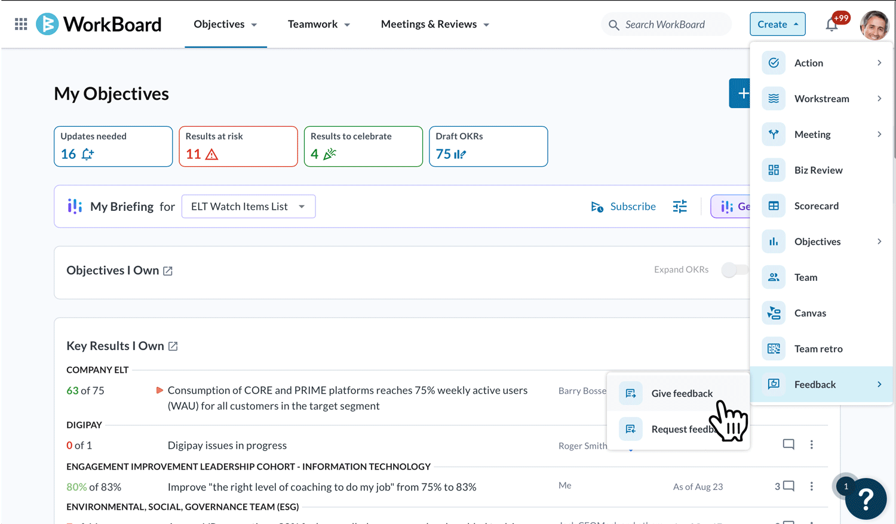Open Digipay issues in progress key result
The height and width of the screenshot is (524, 896).
pyautogui.click(x=227, y=445)
